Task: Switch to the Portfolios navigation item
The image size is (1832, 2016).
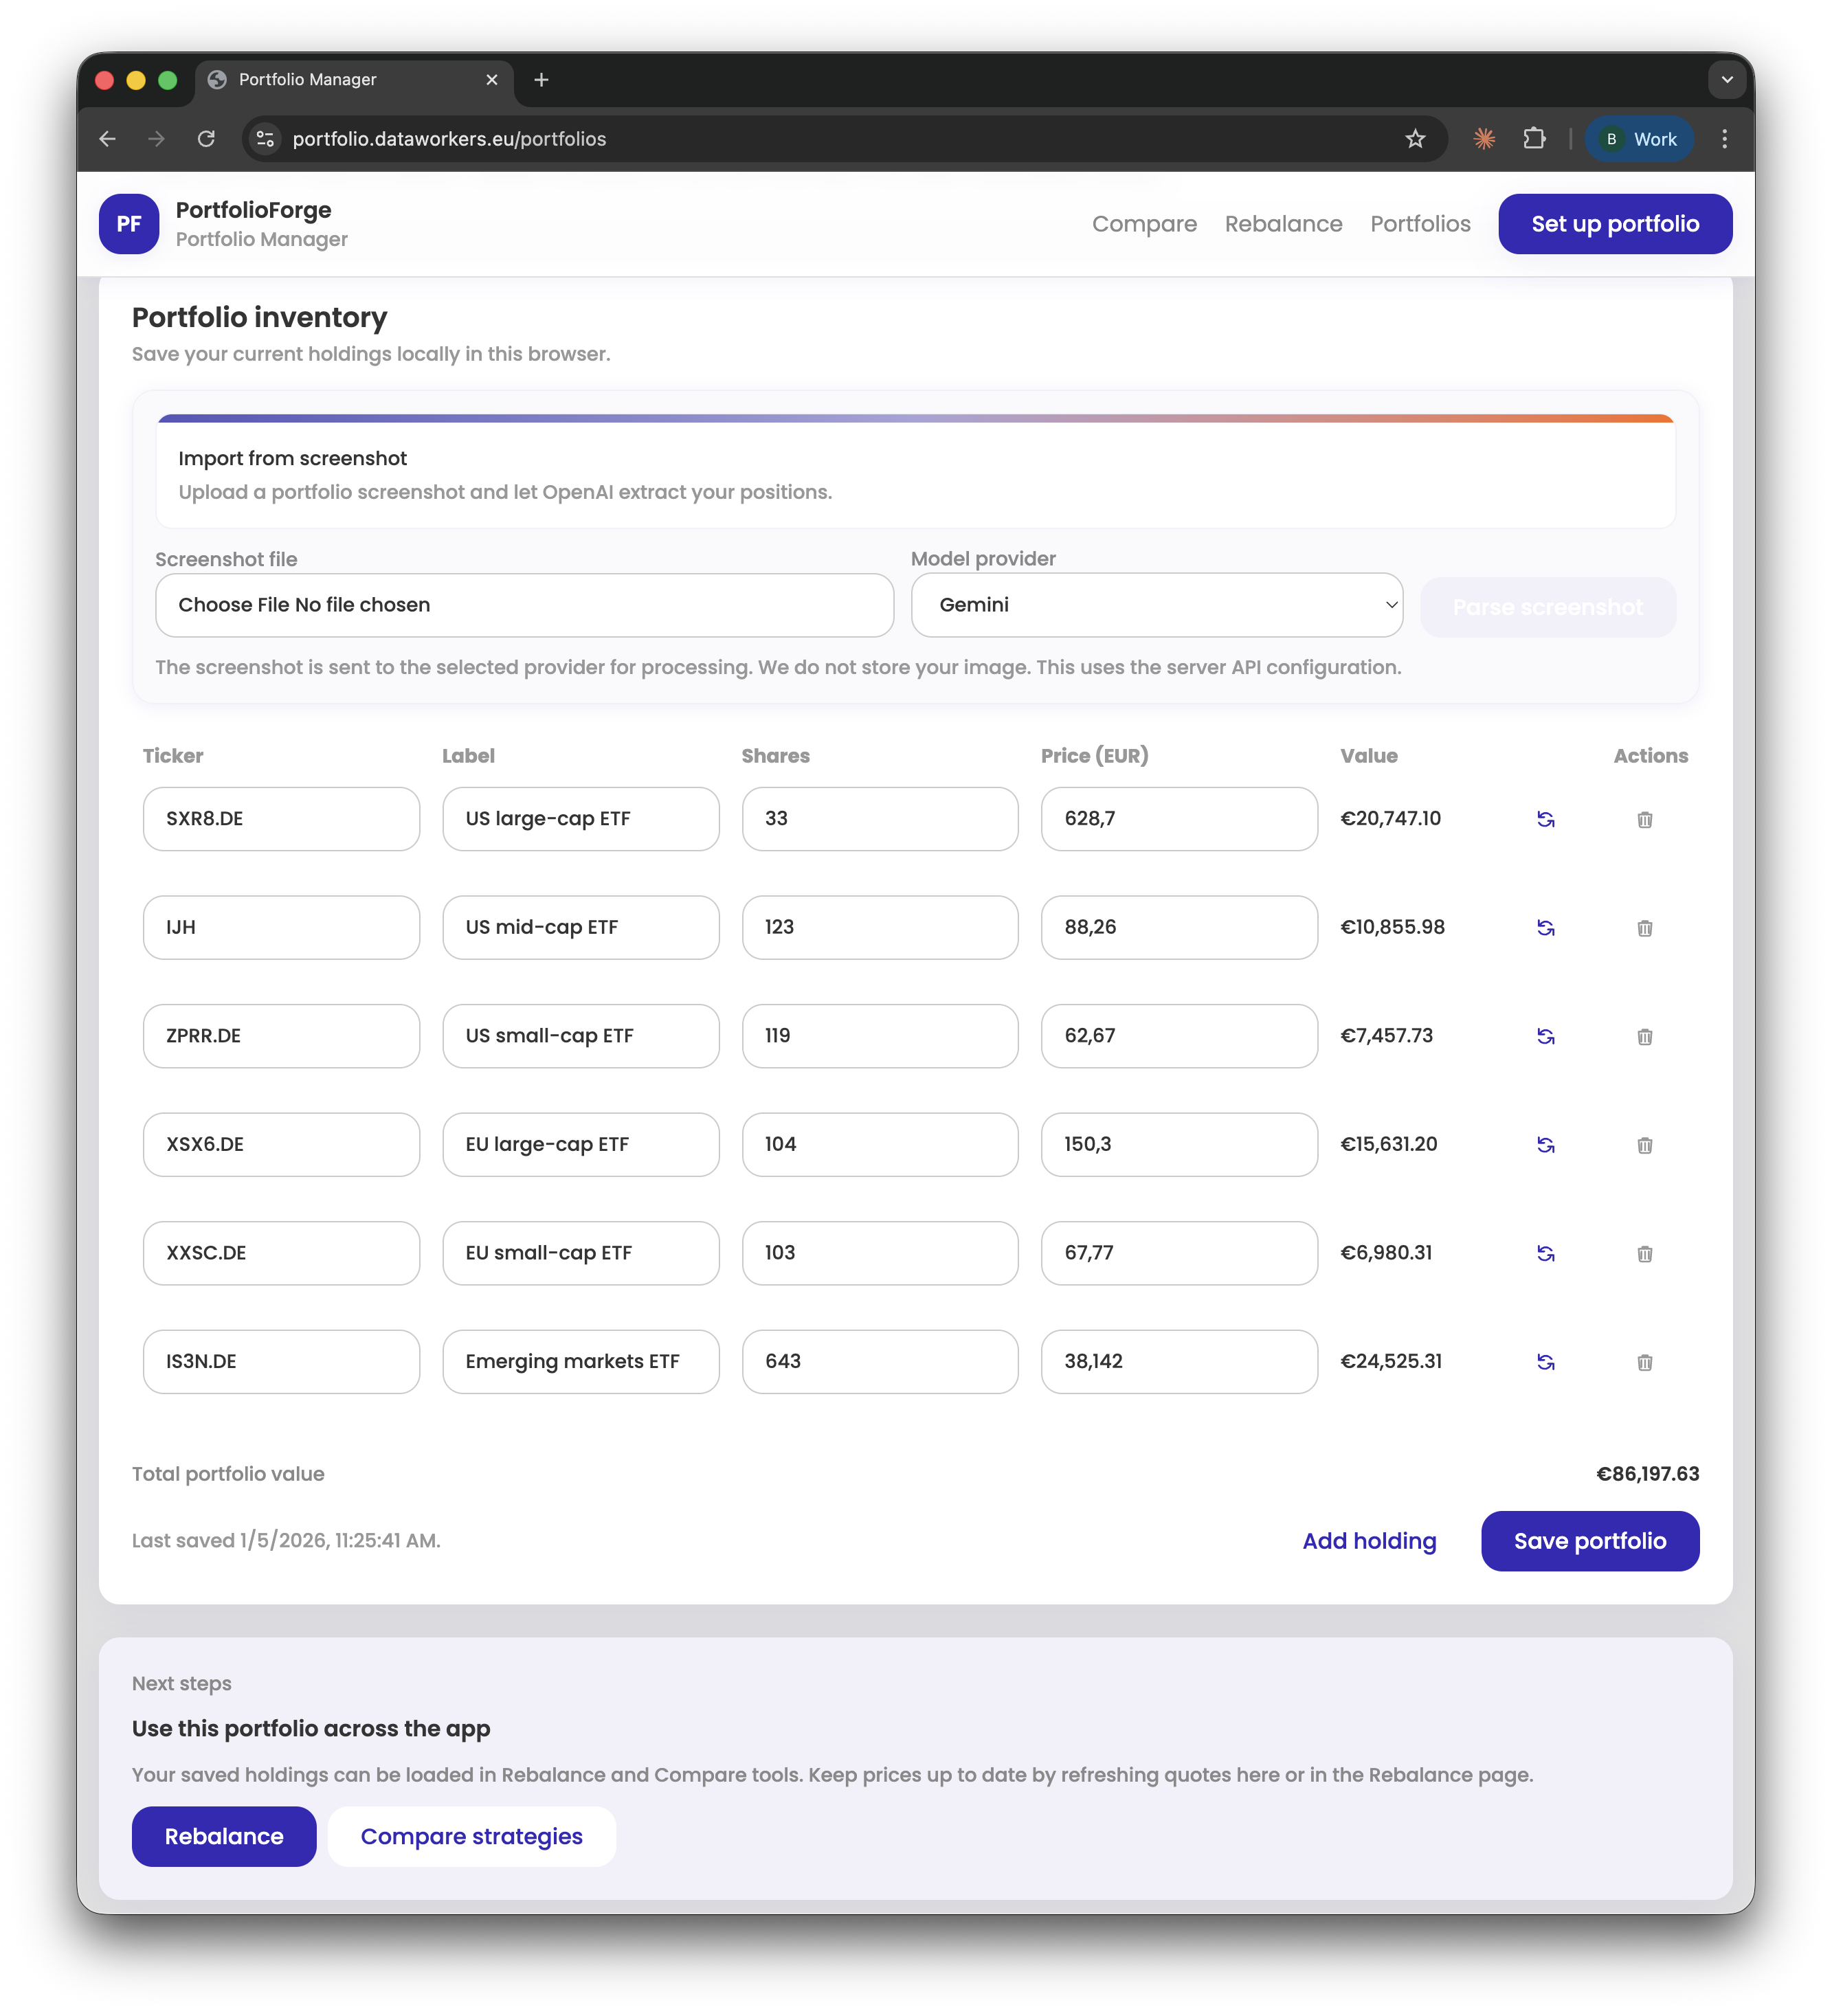Action: (x=1420, y=224)
